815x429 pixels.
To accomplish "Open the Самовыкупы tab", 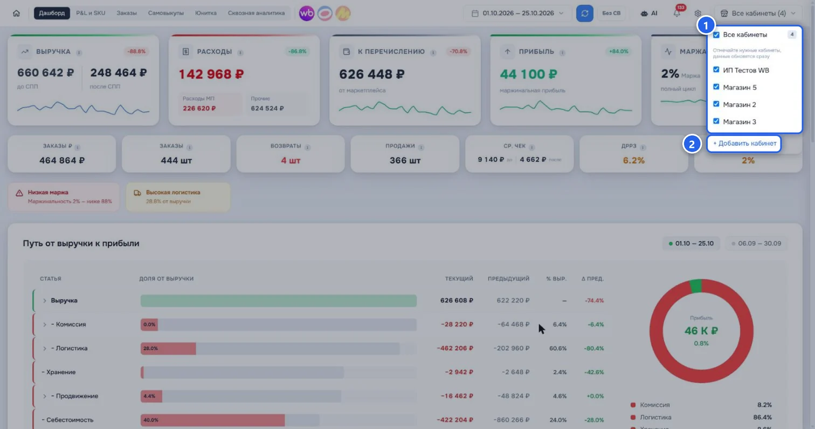I will tap(166, 13).
